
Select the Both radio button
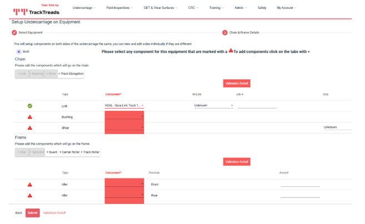[19, 52]
